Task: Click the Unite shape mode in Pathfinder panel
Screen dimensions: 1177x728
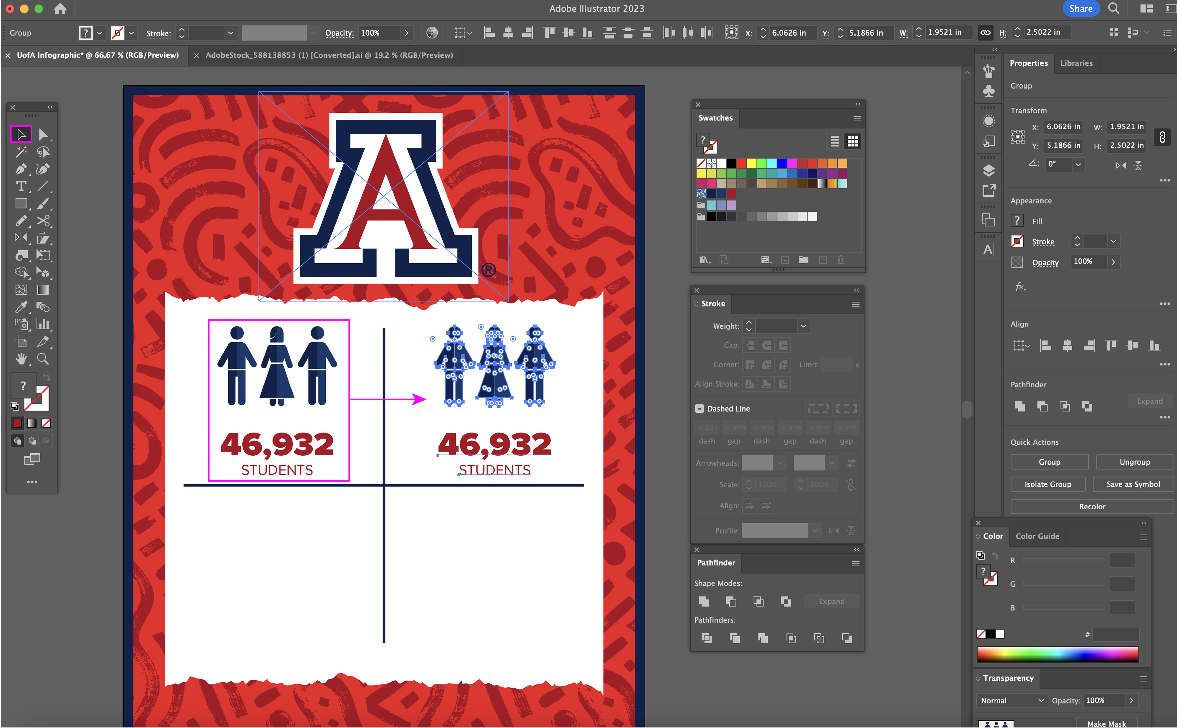Action: click(704, 601)
